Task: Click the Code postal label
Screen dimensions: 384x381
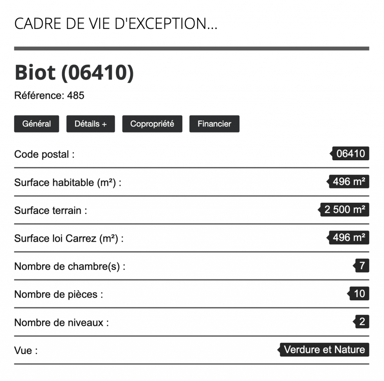Action: tap(44, 154)
